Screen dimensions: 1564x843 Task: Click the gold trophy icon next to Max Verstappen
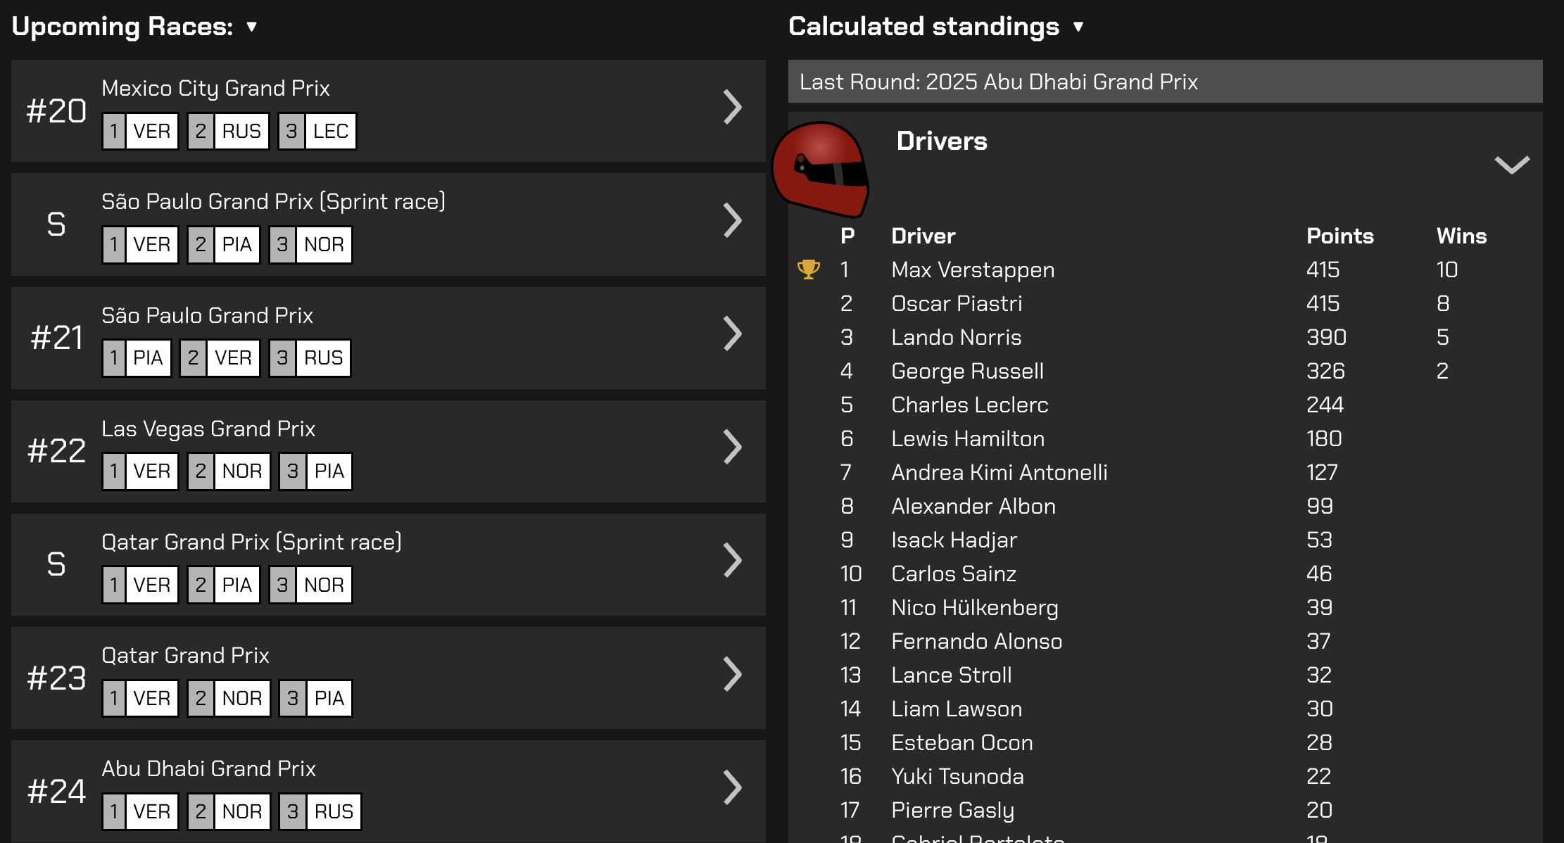(808, 270)
